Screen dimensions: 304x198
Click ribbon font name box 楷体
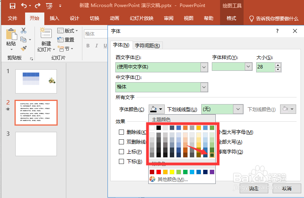click(x=96, y=34)
